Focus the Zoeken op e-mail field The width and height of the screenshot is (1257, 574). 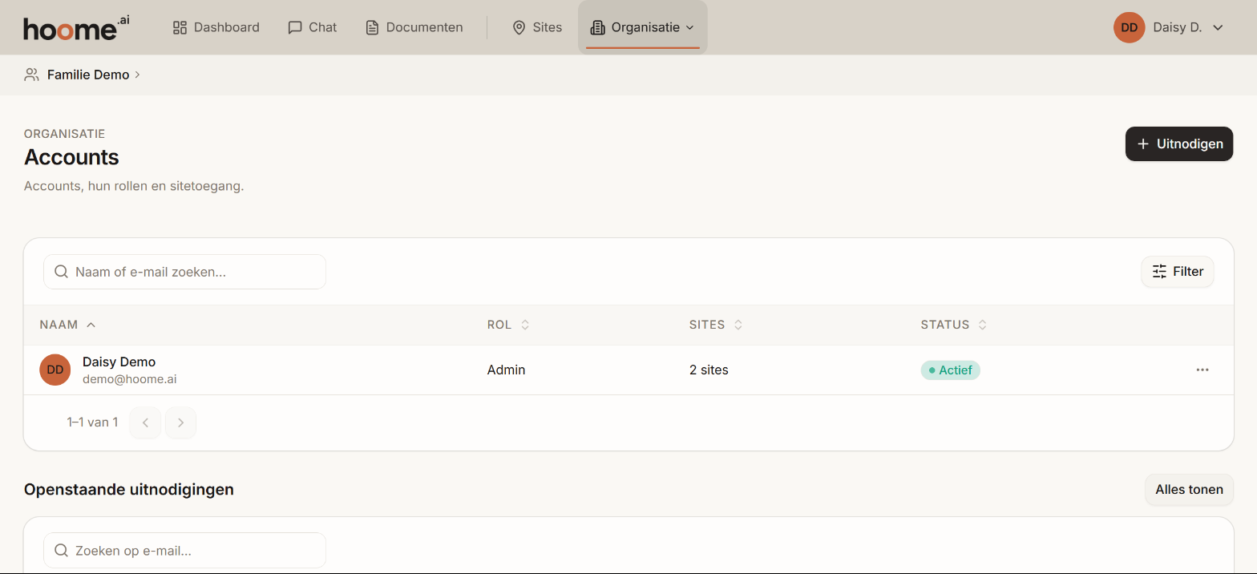(x=184, y=551)
